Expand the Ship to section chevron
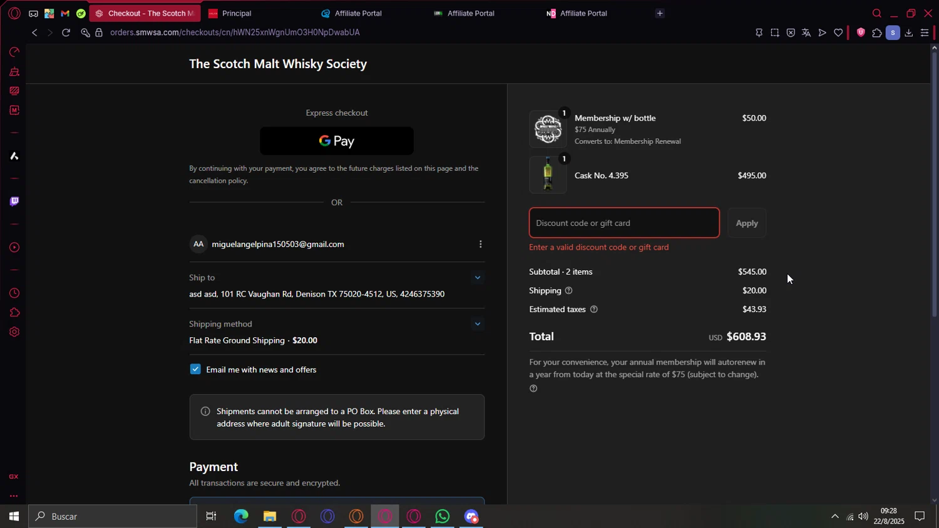Screen dimensions: 939x528 [x=478, y=278]
